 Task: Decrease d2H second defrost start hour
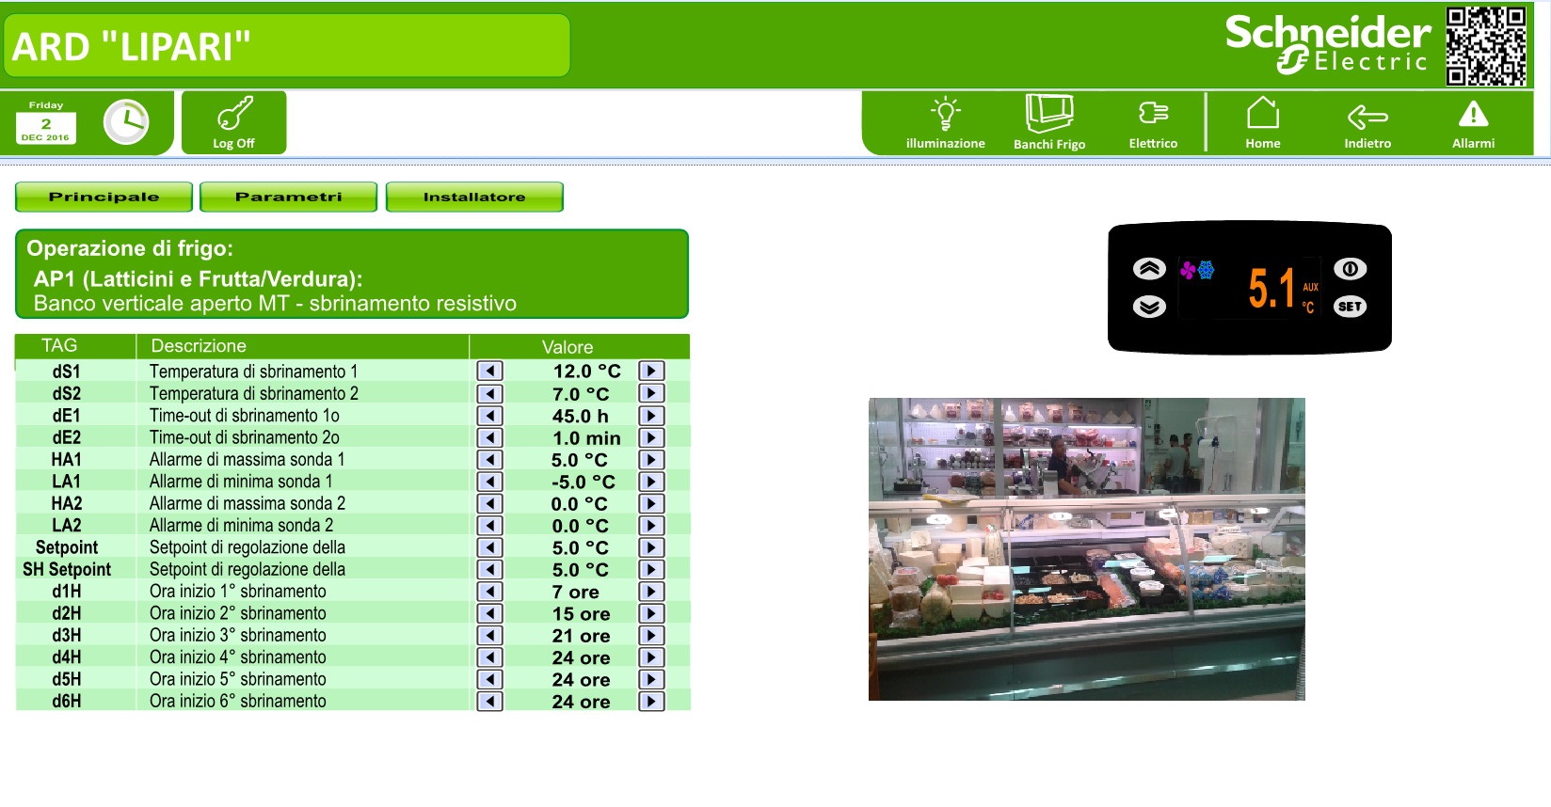coord(489,613)
